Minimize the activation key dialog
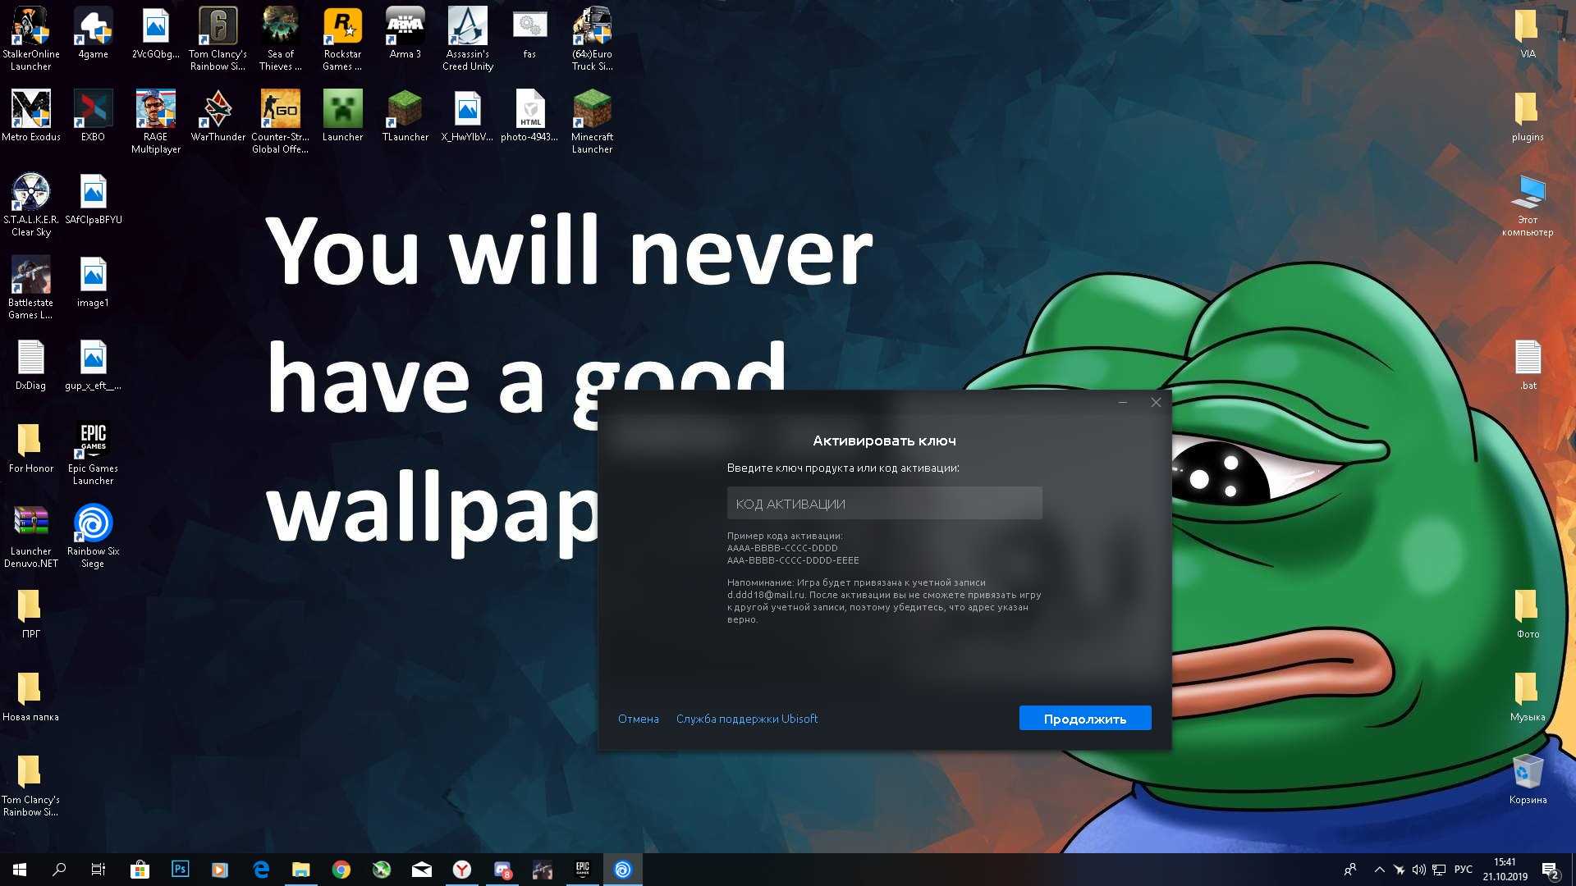1576x886 pixels. pyautogui.click(x=1122, y=402)
